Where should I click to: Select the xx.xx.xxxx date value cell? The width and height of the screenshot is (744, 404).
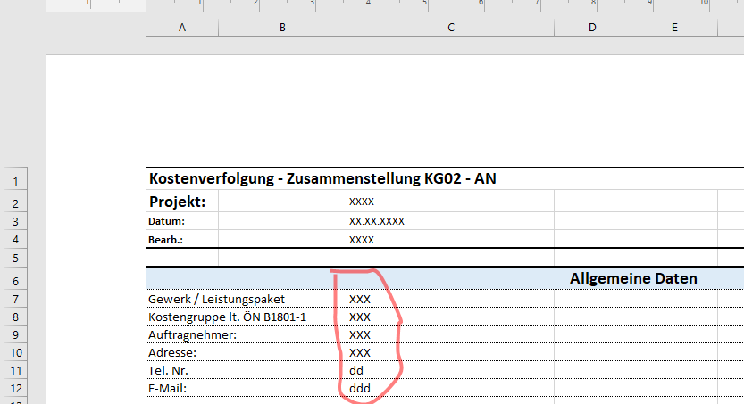377,220
